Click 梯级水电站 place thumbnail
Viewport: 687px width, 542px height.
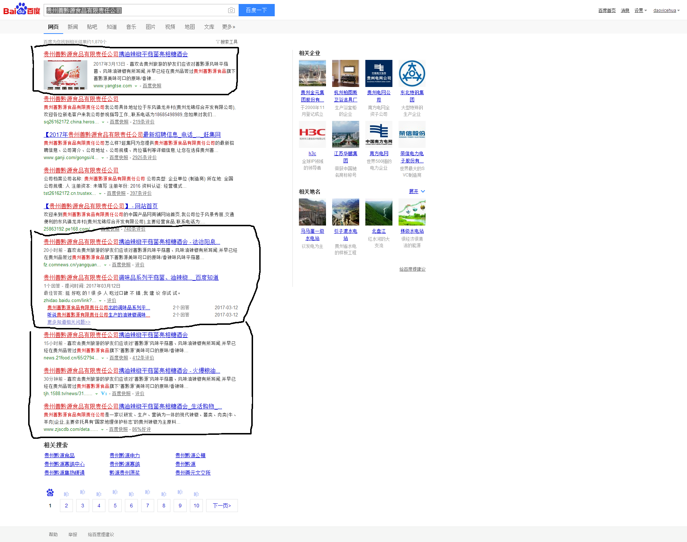(412, 212)
